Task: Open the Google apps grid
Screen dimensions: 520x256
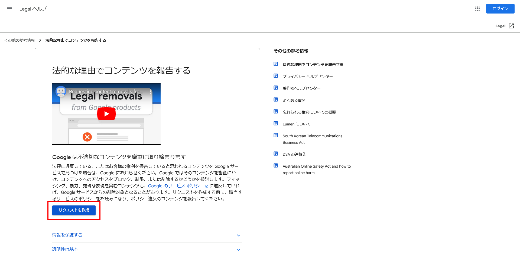Action: 477,9
